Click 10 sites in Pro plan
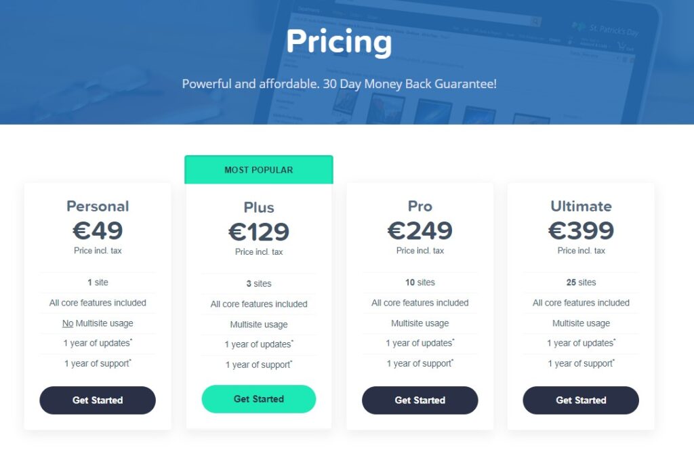The image size is (694, 454). pos(420,283)
